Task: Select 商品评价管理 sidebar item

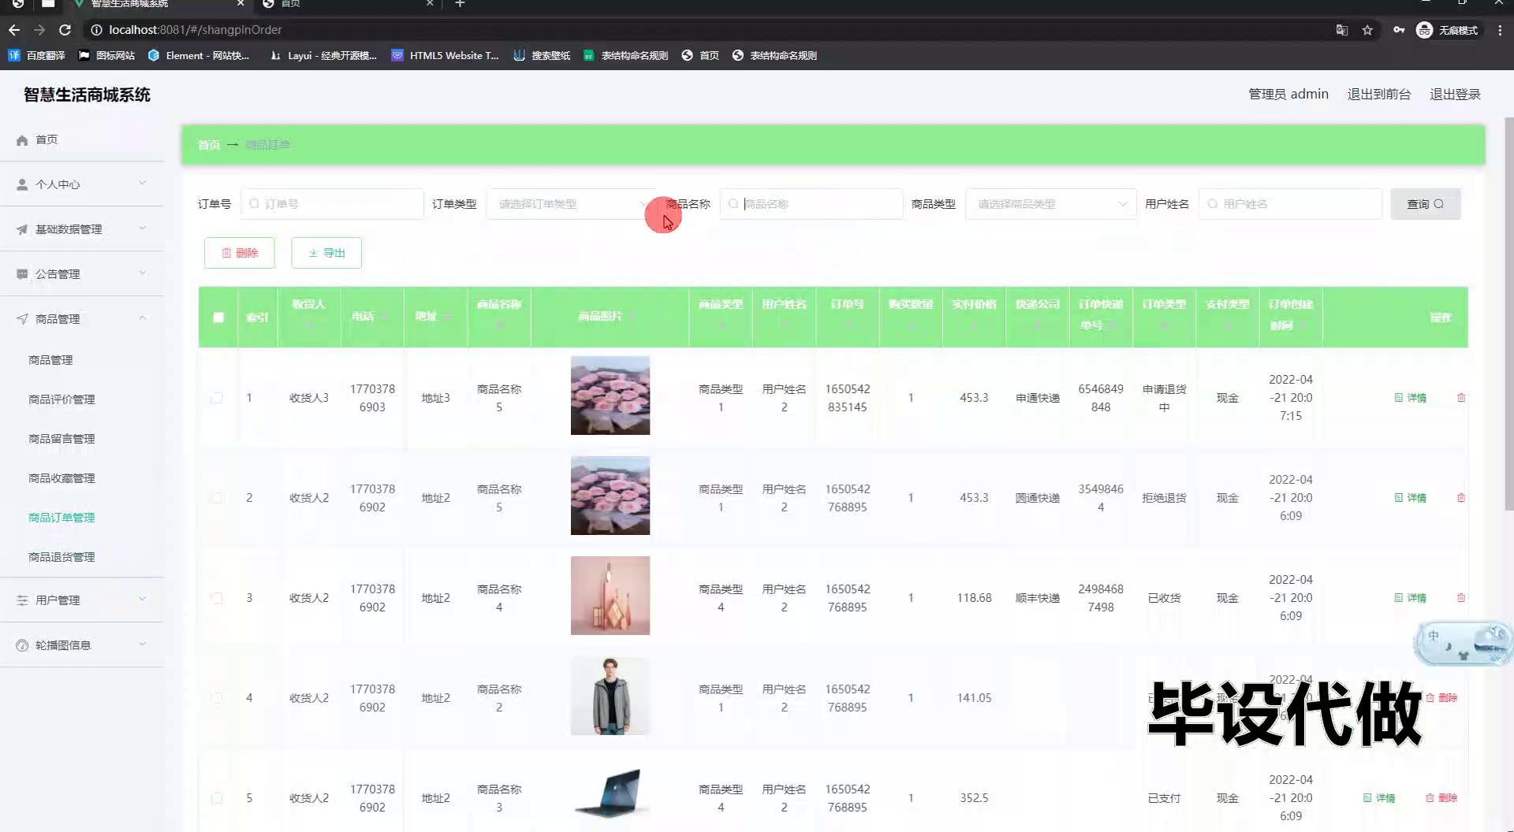Action: pyautogui.click(x=62, y=399)
